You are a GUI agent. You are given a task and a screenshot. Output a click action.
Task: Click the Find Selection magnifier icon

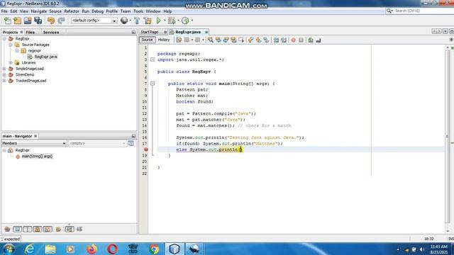[x=211, y=40]
